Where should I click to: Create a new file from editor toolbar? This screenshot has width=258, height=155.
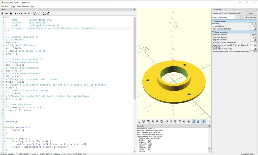[3, 14]
